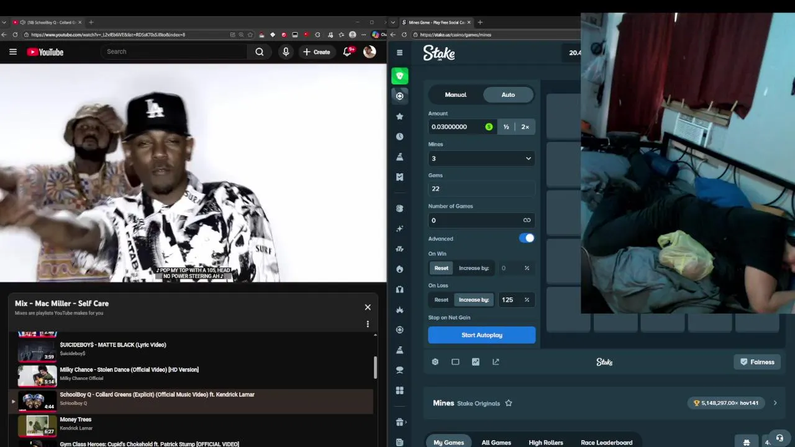The image size is (795, 447).
Task: Toggle theatre mode rectangle icon in Mines footer
Action: (x=455, y=362)
